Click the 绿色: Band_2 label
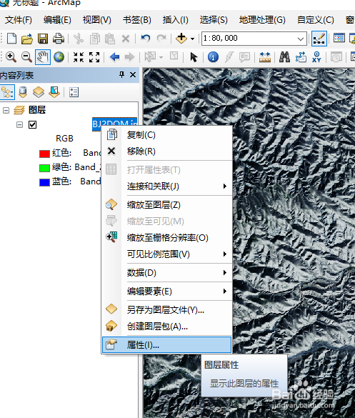The image size is (355, 418). [76, 167]
